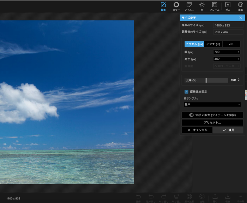This screenshot has height=203, width=247.
Task: Click the 保存 (Save) download icon
Action: point(228,196)
